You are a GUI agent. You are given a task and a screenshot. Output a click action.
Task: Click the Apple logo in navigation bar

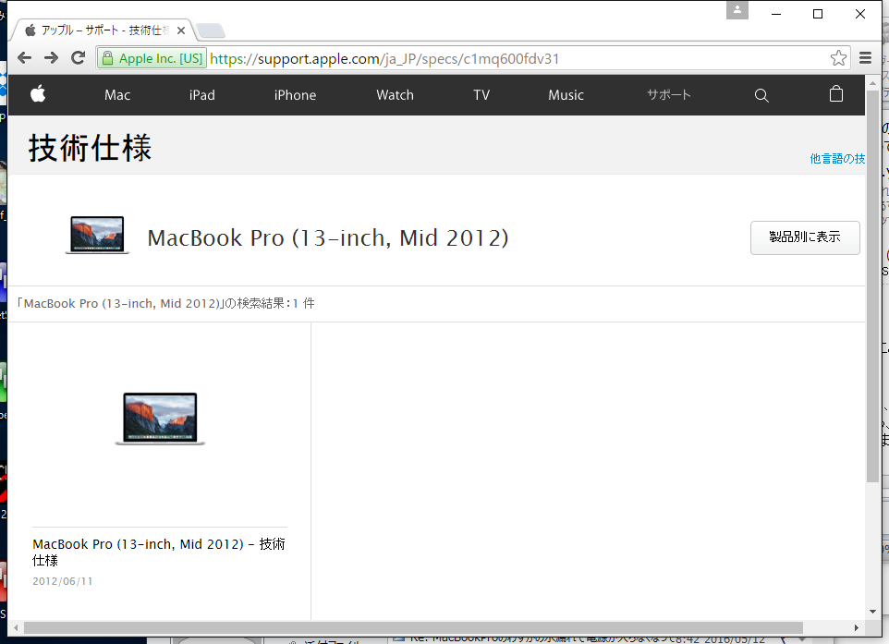(38, 94)
